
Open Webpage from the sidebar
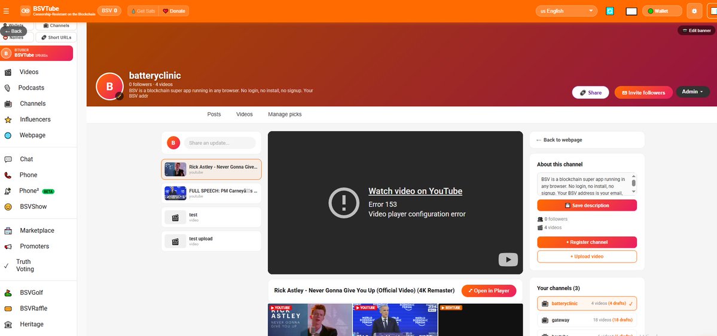32,135
